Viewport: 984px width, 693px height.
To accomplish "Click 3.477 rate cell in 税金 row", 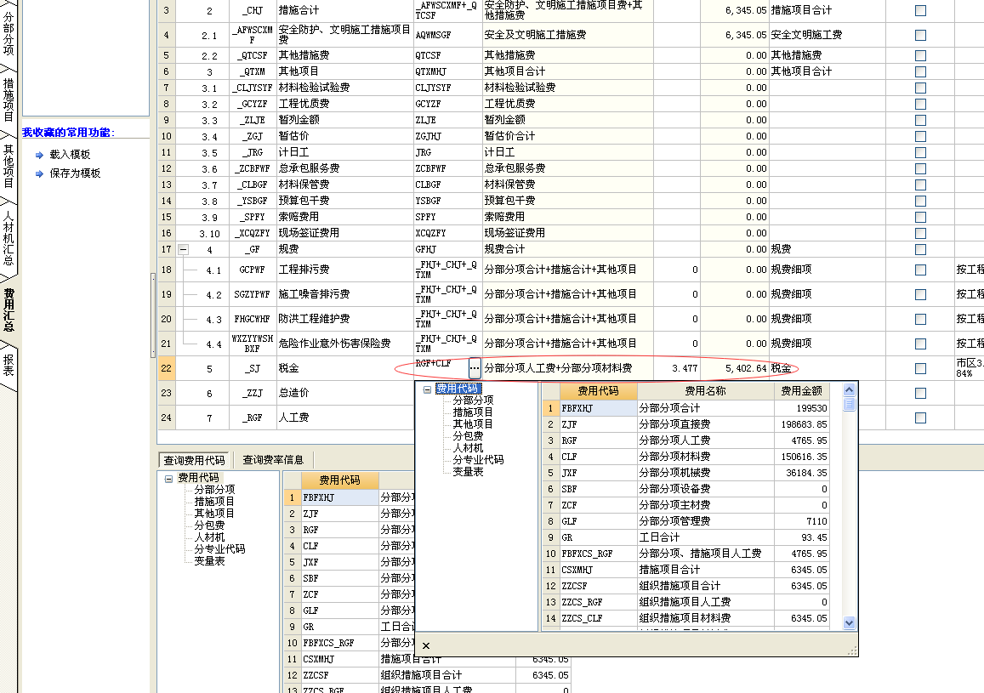I will (676, 368).
